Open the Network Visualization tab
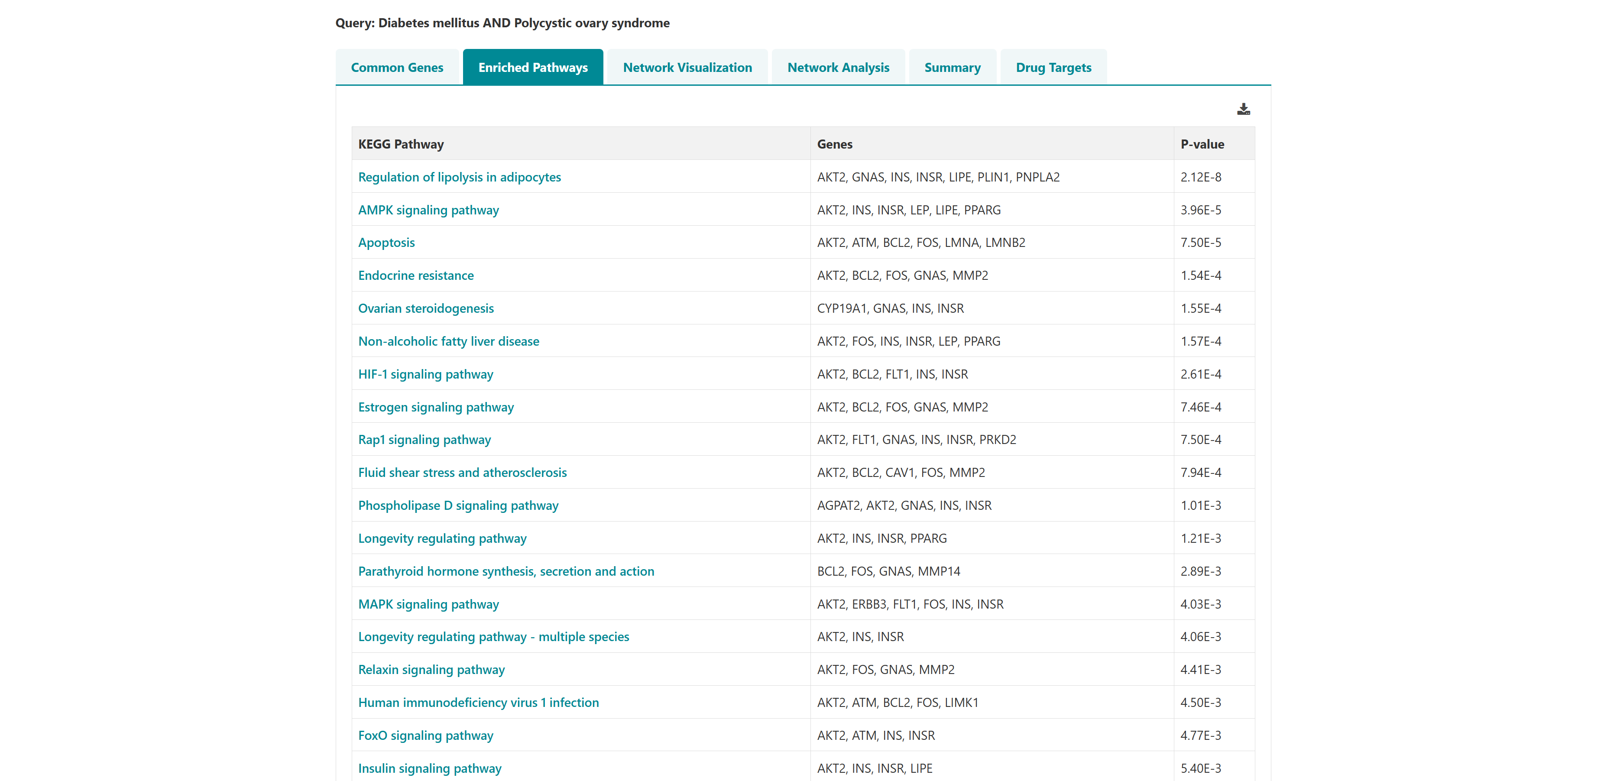1617x781 pixels. (687, 67)
